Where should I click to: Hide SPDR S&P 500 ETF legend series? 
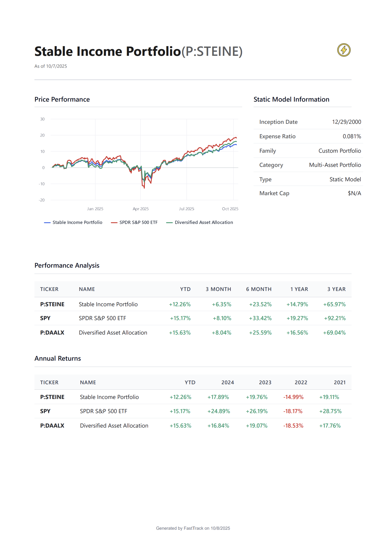[138, 222]
